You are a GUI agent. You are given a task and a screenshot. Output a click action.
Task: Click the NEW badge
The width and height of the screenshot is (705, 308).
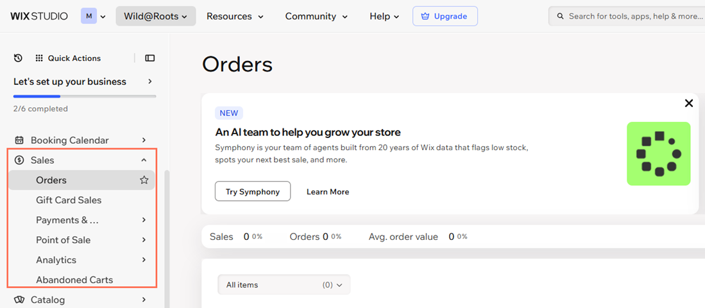(229, 113)
